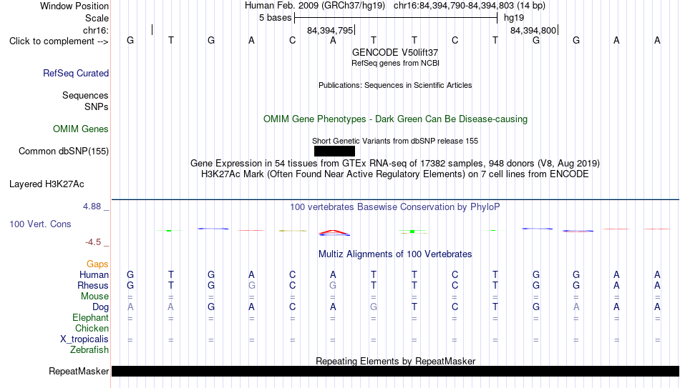
Task: Click the Human species label
Action: point(94,275)
